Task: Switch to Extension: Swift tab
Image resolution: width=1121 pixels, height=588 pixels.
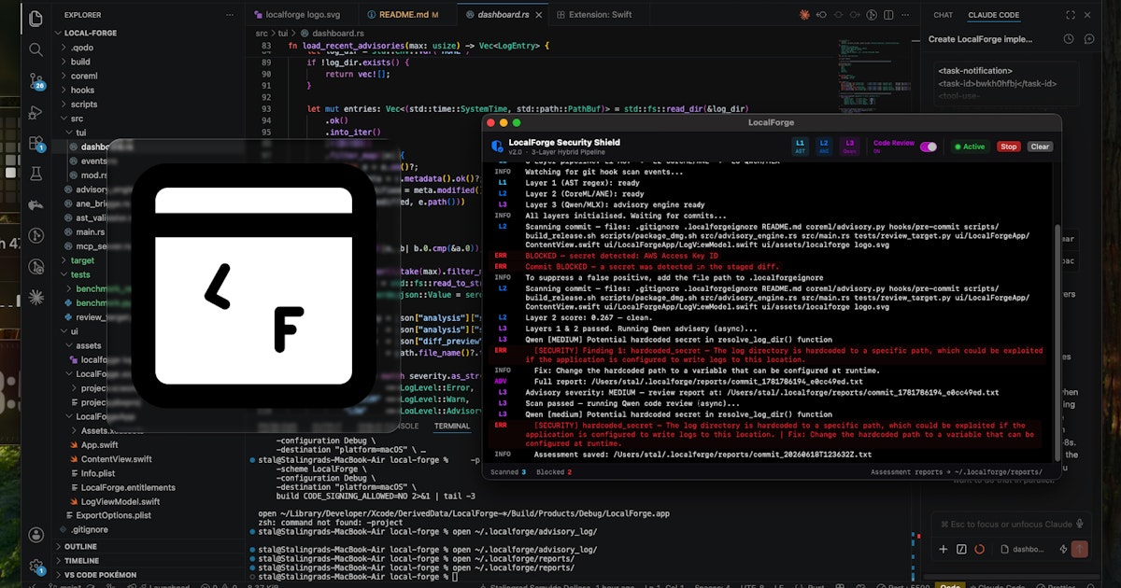Action: [x=600, y=15]
